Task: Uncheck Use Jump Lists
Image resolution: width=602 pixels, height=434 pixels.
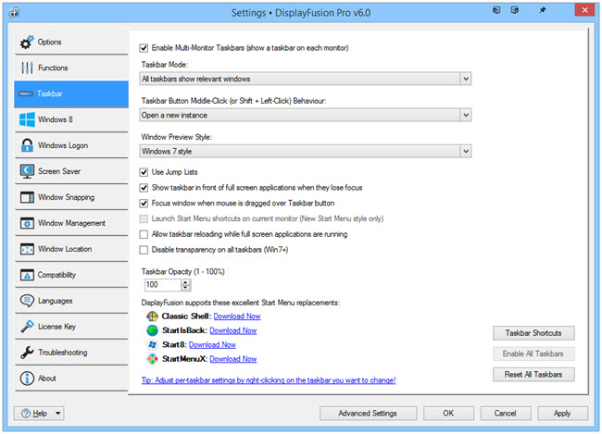Action: click(144, 172)
